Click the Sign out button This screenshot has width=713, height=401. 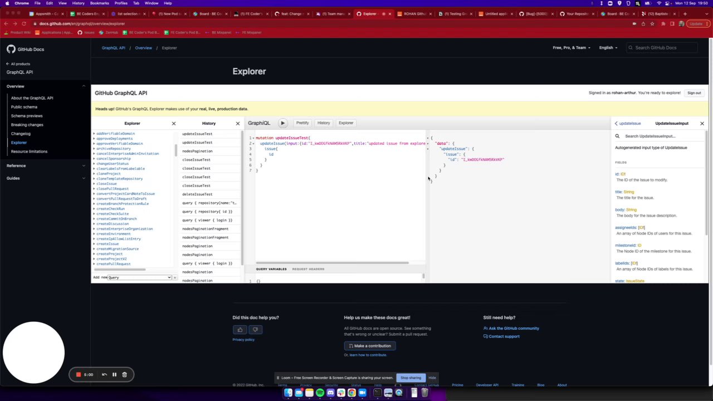[694, 93]
